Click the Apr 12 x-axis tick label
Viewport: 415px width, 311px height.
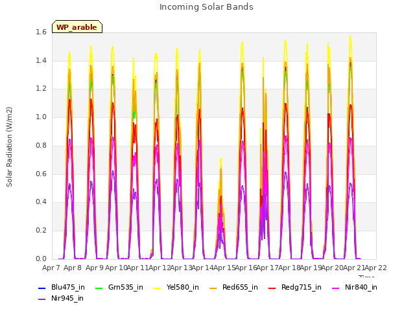(160, 268)
